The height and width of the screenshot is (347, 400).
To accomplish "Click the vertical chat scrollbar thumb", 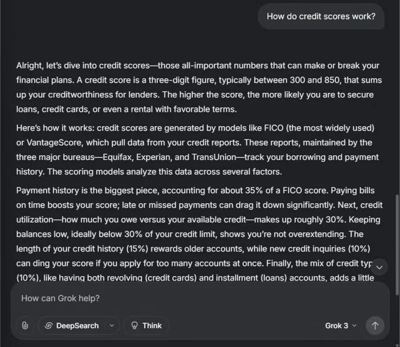I will 396,244.
